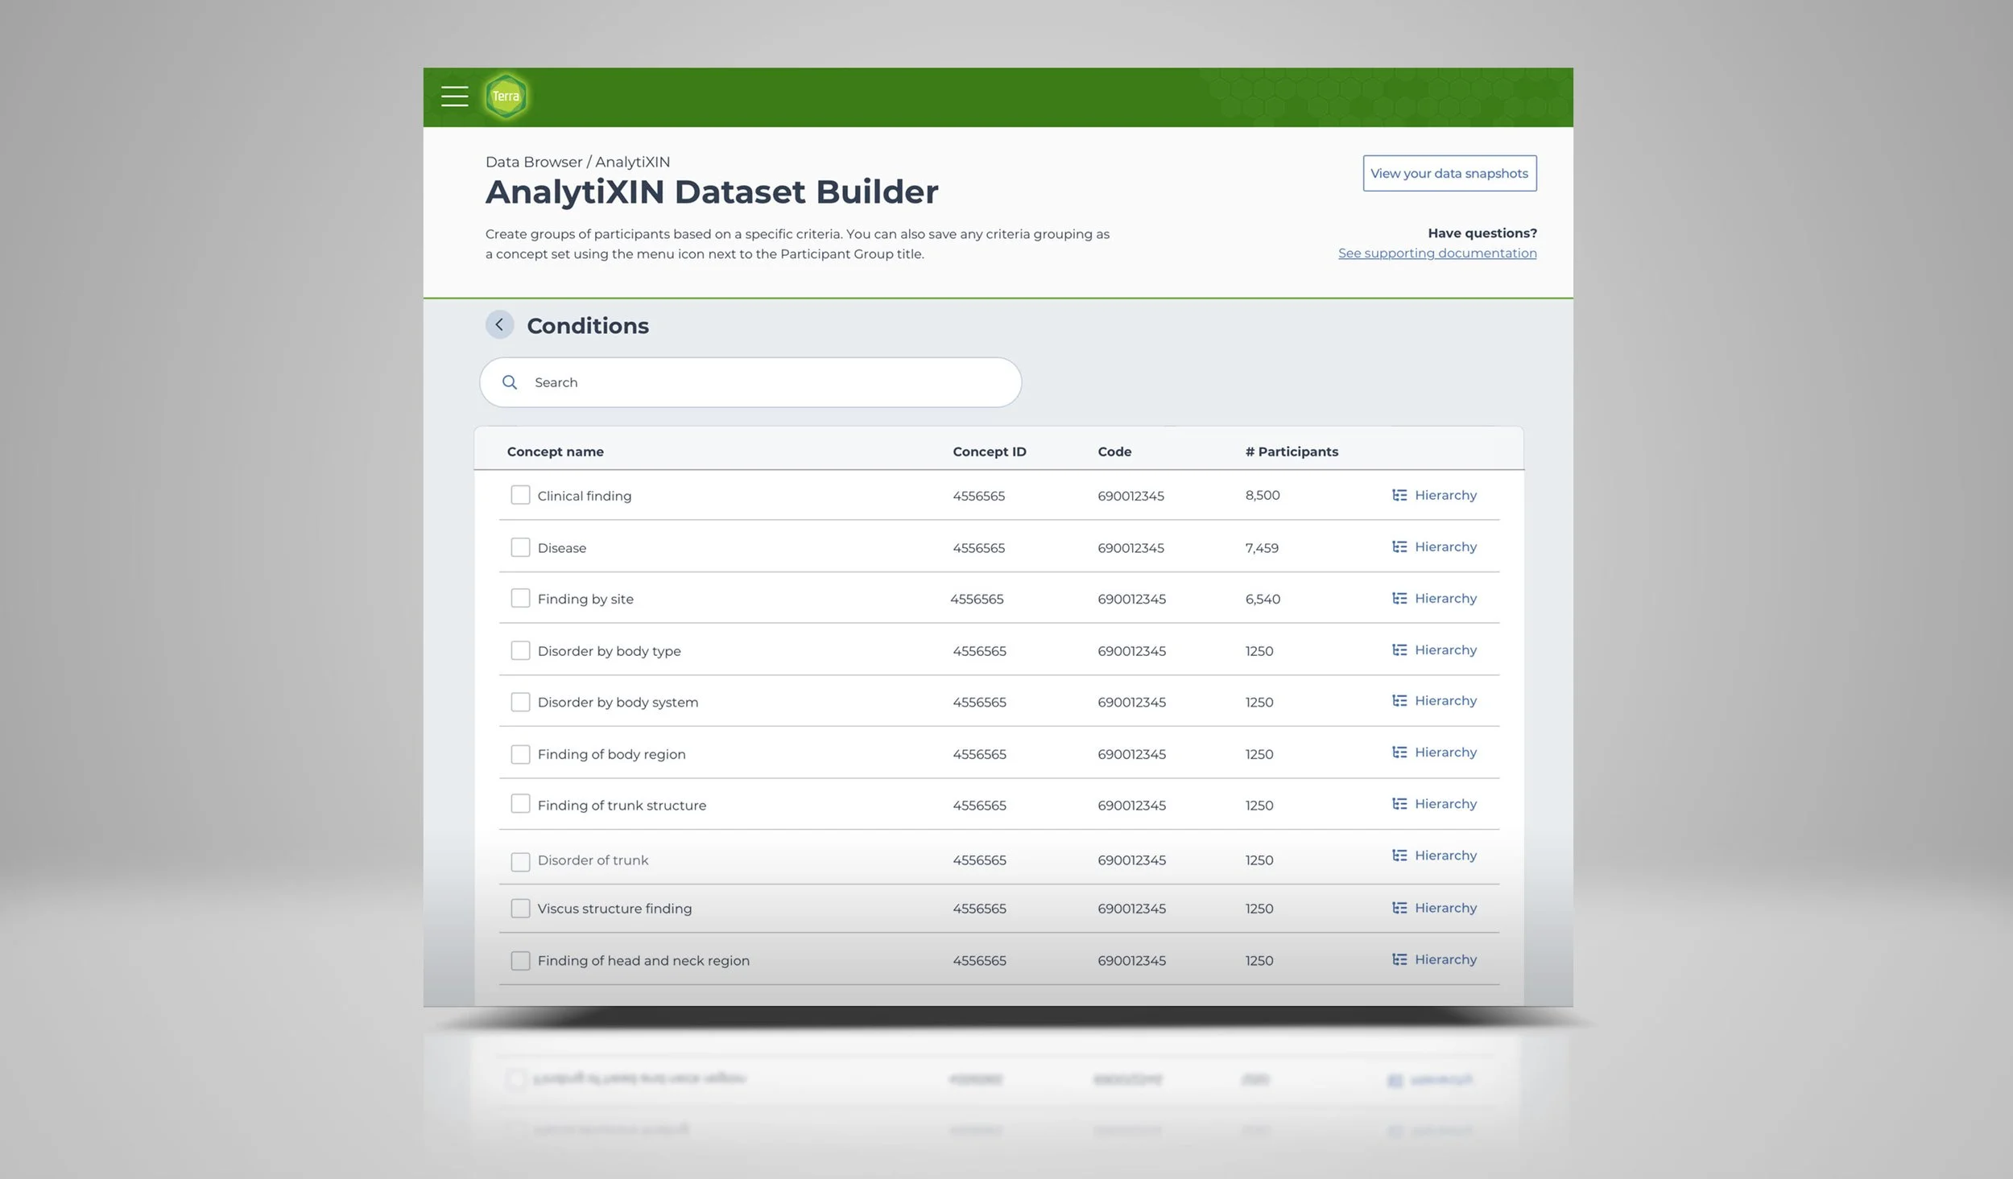2013x1179 pixels.
Task: Click Finding of head and neck region label
Action: (643, 961)
